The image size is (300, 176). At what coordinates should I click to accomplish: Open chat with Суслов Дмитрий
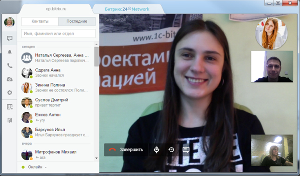coord(55,102)
